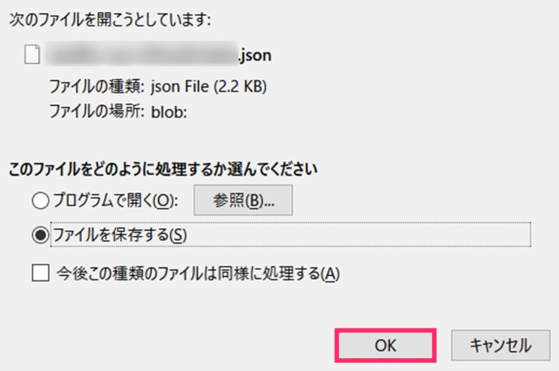
Task: Confirm the dialog with OK button
Action: pyautogui.click(x=385, y=345)
